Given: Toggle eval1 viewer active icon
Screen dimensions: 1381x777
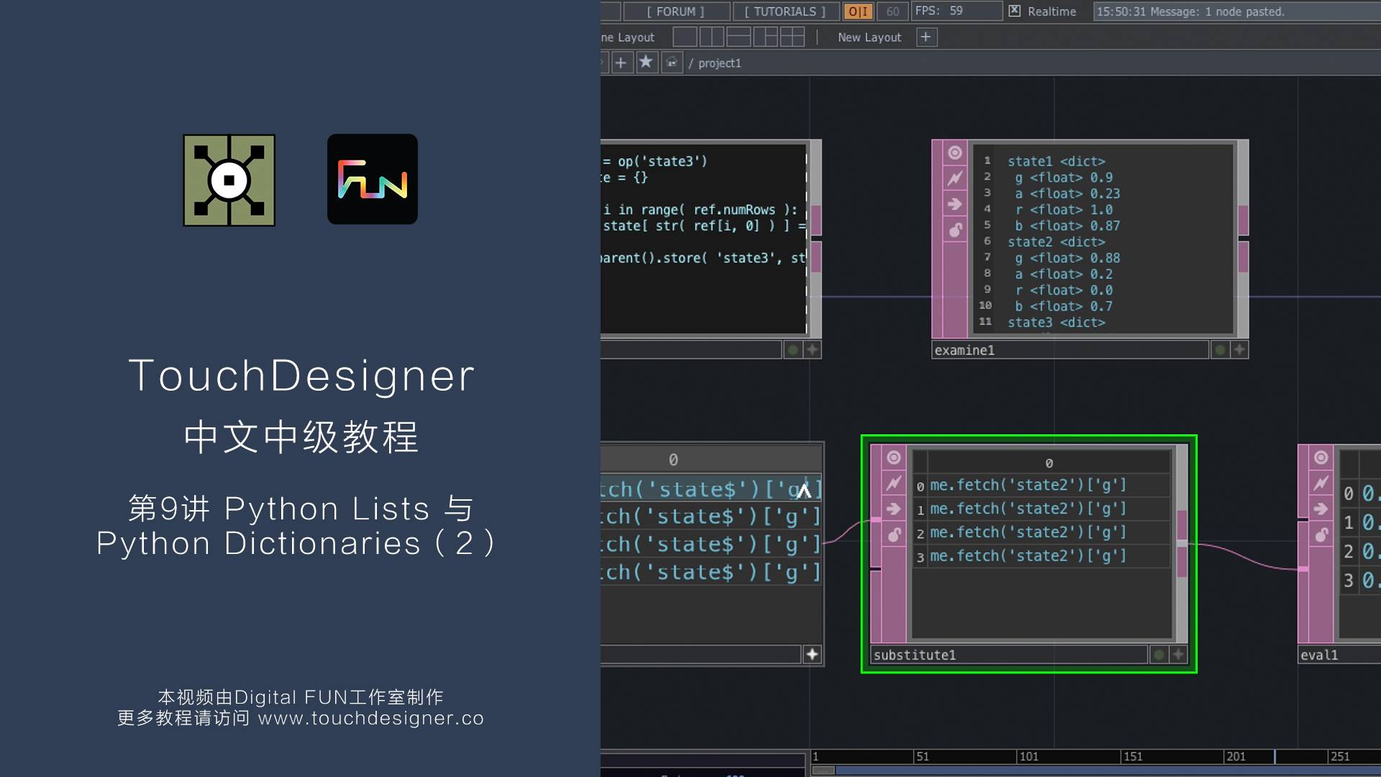Looking at the screenshot, I should [1321, 458].
